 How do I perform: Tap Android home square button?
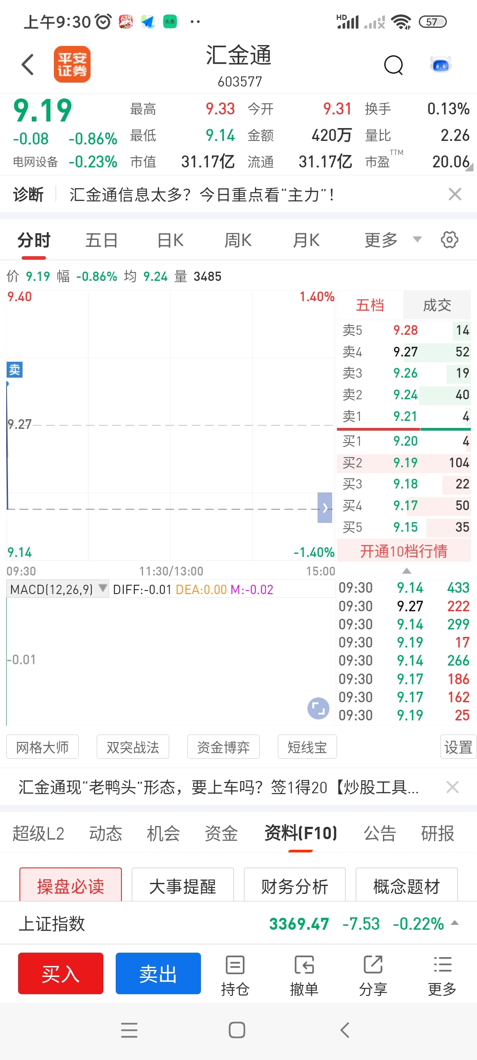pyautogui.click(x=237, y=1030)
